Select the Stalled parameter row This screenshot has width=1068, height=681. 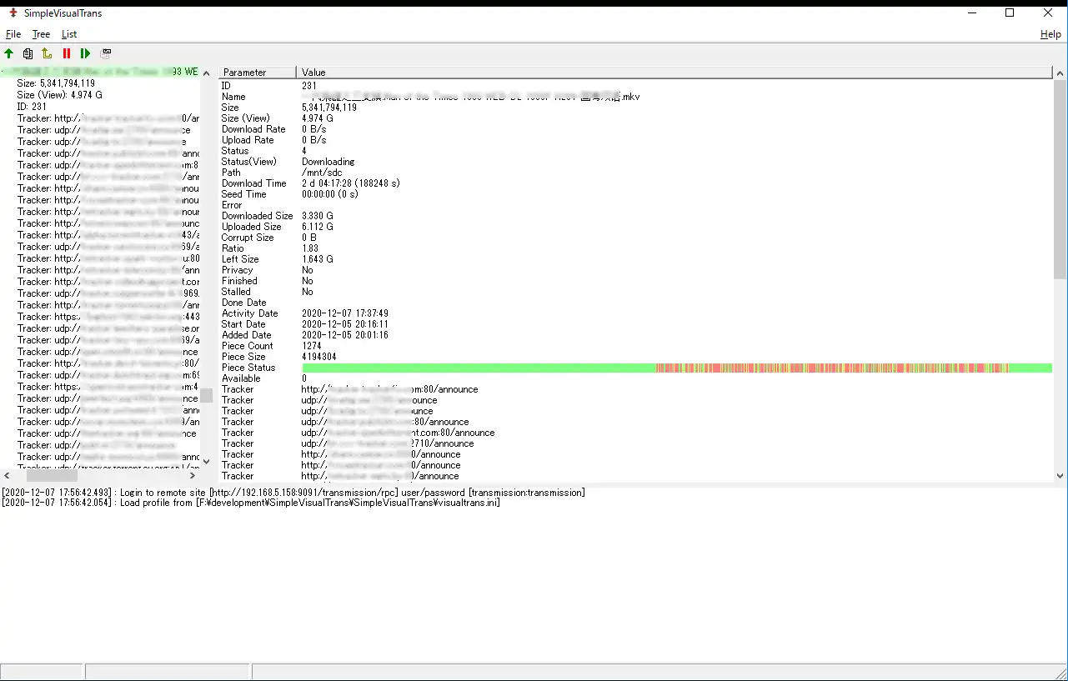point(636,292)
